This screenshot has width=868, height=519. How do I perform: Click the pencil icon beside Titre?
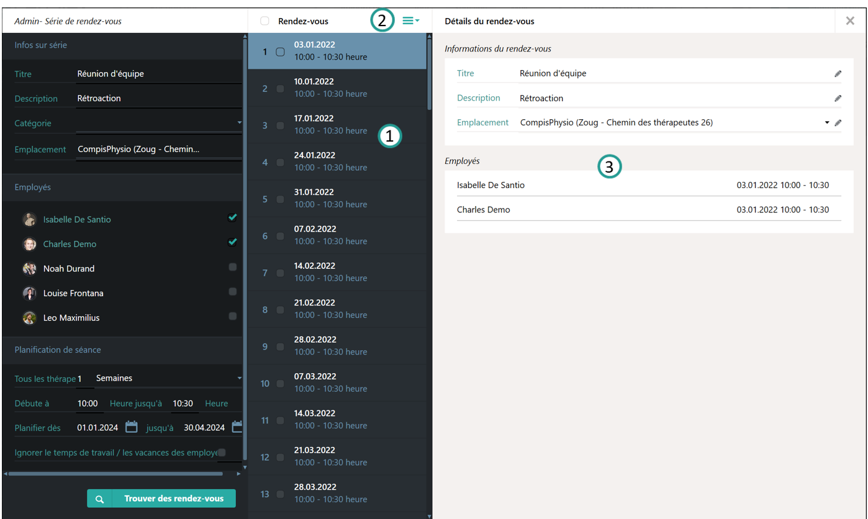(838, 74)
